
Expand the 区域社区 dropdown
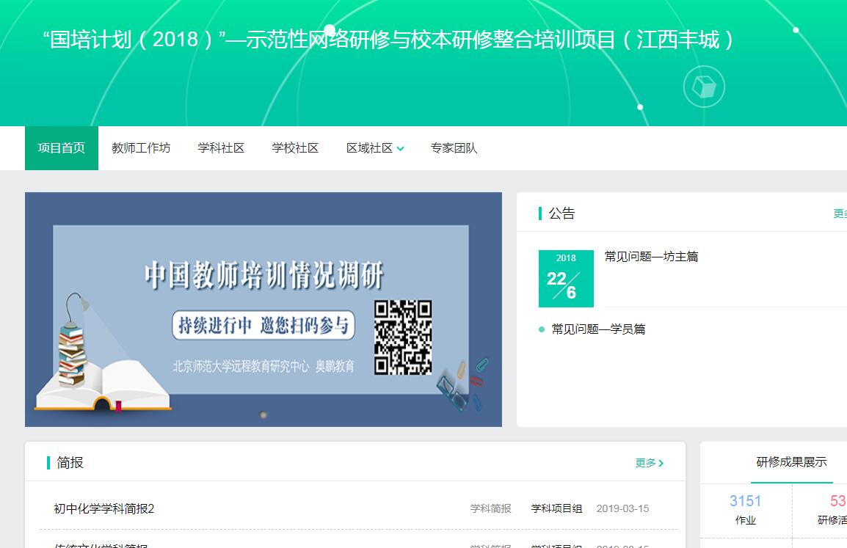(375, 148)
